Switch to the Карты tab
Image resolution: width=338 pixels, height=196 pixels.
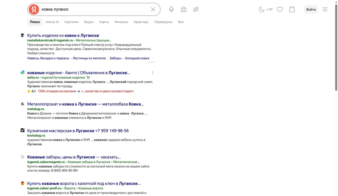pos(104,22)
